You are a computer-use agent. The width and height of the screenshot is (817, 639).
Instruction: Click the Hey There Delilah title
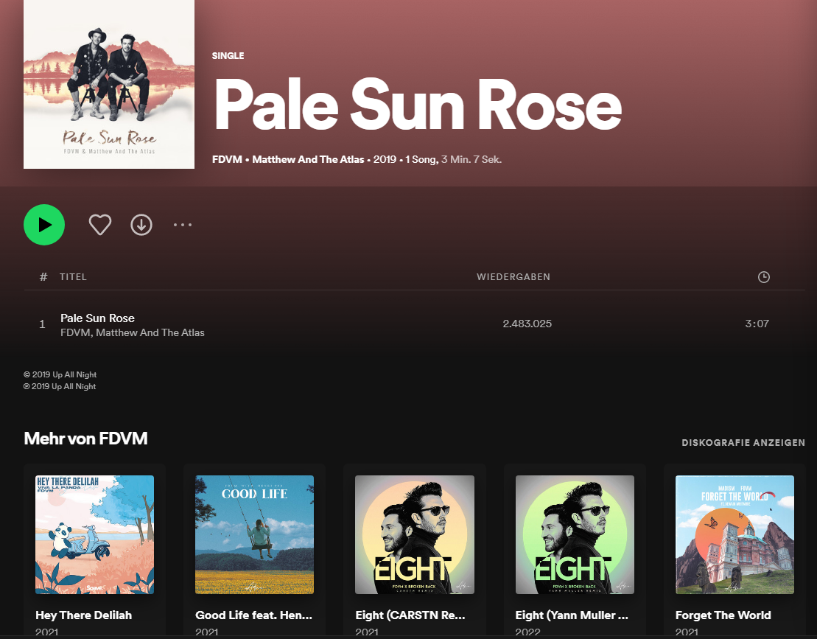(x=83, y=615)
